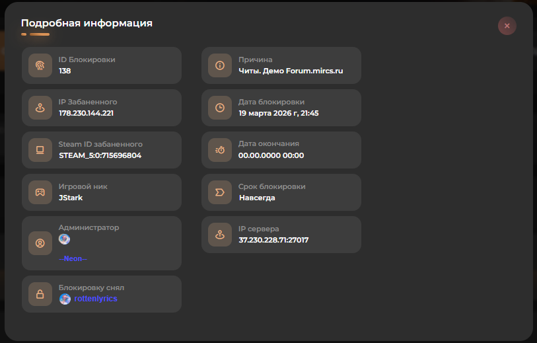Click the Steam ID value STEAM_5:0:715696804
The height and width of the screenshot is (343, 537).
(100, 155)
